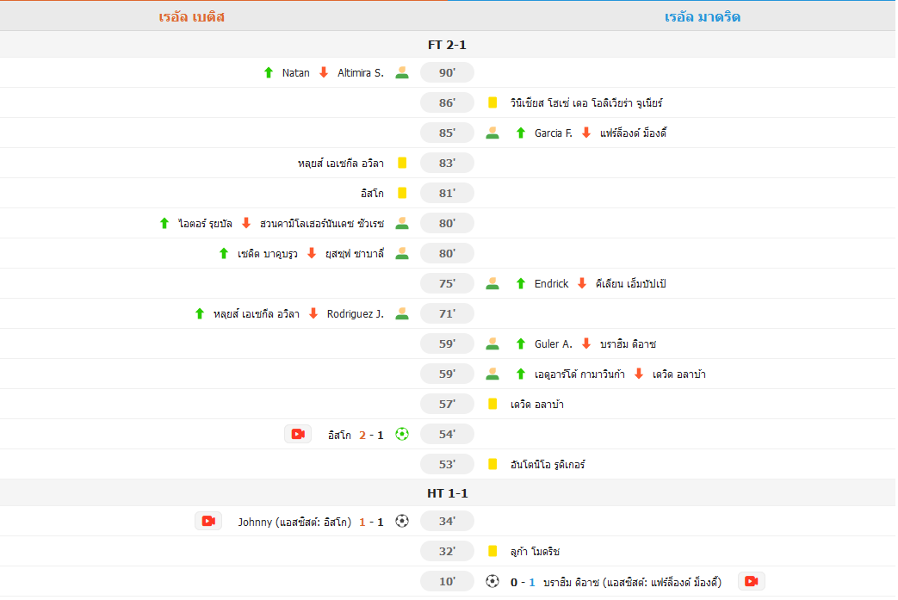The height and width of the screenshot is (600, 898).
Task: Click the green football icon at 54'
Action: [402, 434]
